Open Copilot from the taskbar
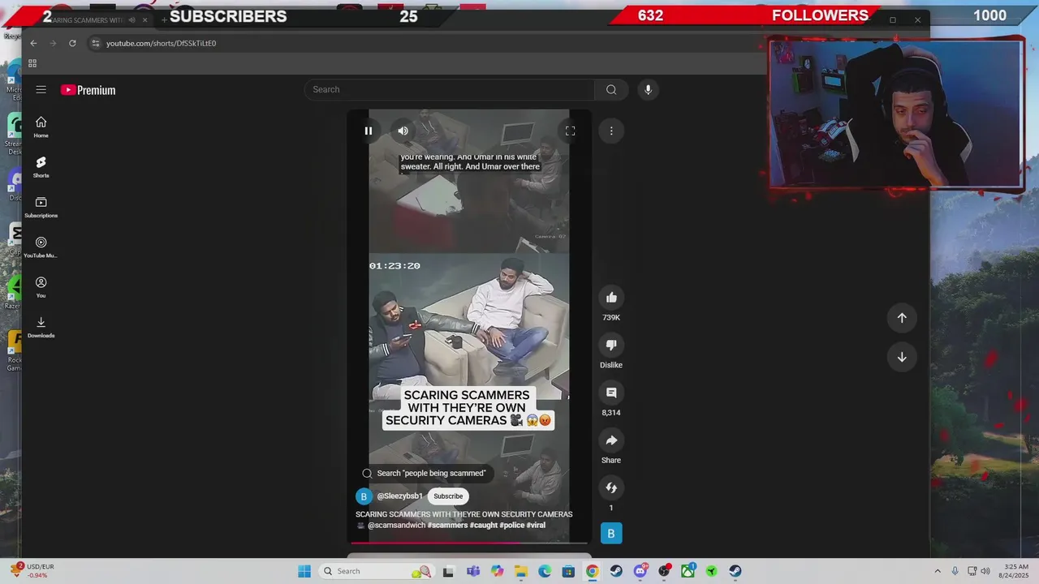 click(497, 571)
